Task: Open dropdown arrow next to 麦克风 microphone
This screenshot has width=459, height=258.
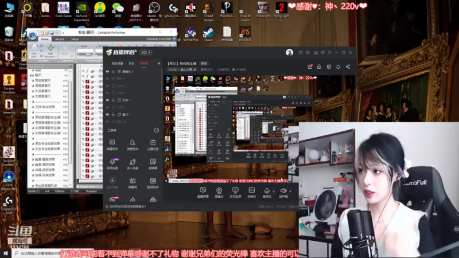Action: coord(274,191)
